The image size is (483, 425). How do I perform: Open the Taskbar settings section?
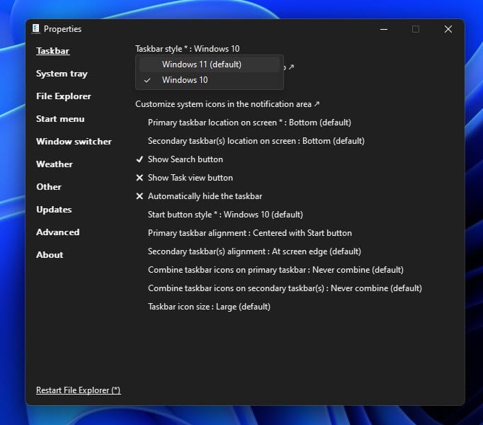pos(52,51)
